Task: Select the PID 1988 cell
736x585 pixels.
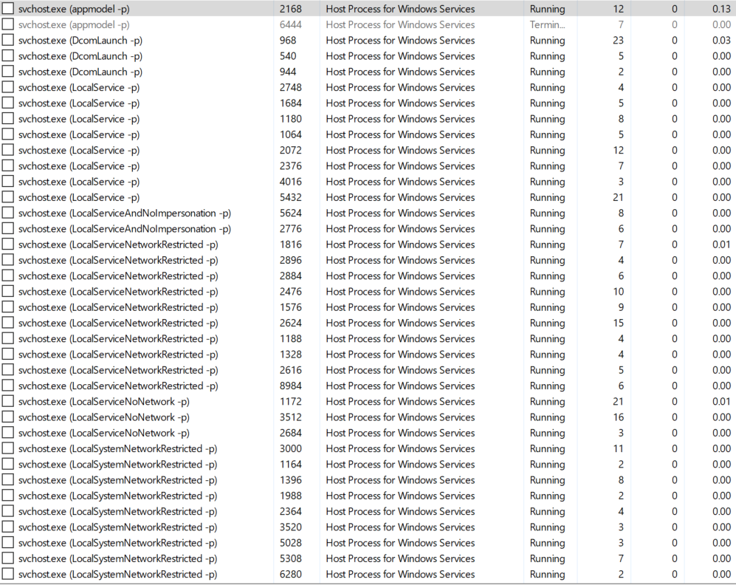Action: tap(291, 496)
